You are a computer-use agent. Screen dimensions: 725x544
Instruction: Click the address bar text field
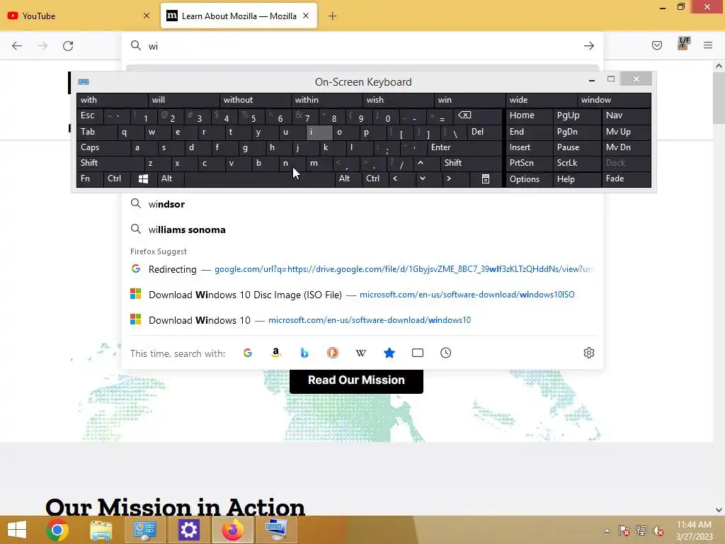coord(362,46)
